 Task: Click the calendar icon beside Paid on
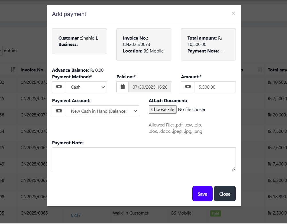(x=123, y=87)
